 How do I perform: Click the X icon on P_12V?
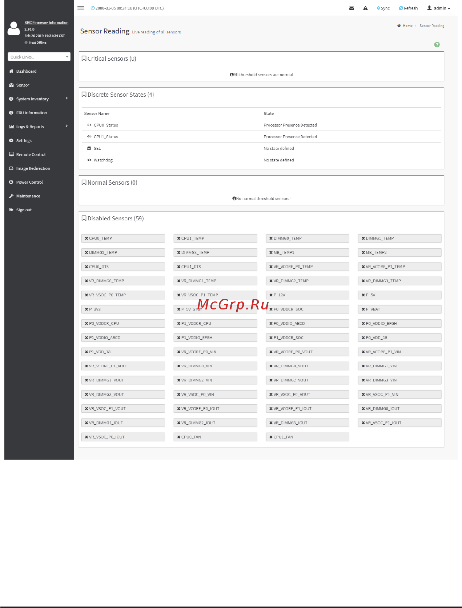pyautogui.click(x=271, y=295)
